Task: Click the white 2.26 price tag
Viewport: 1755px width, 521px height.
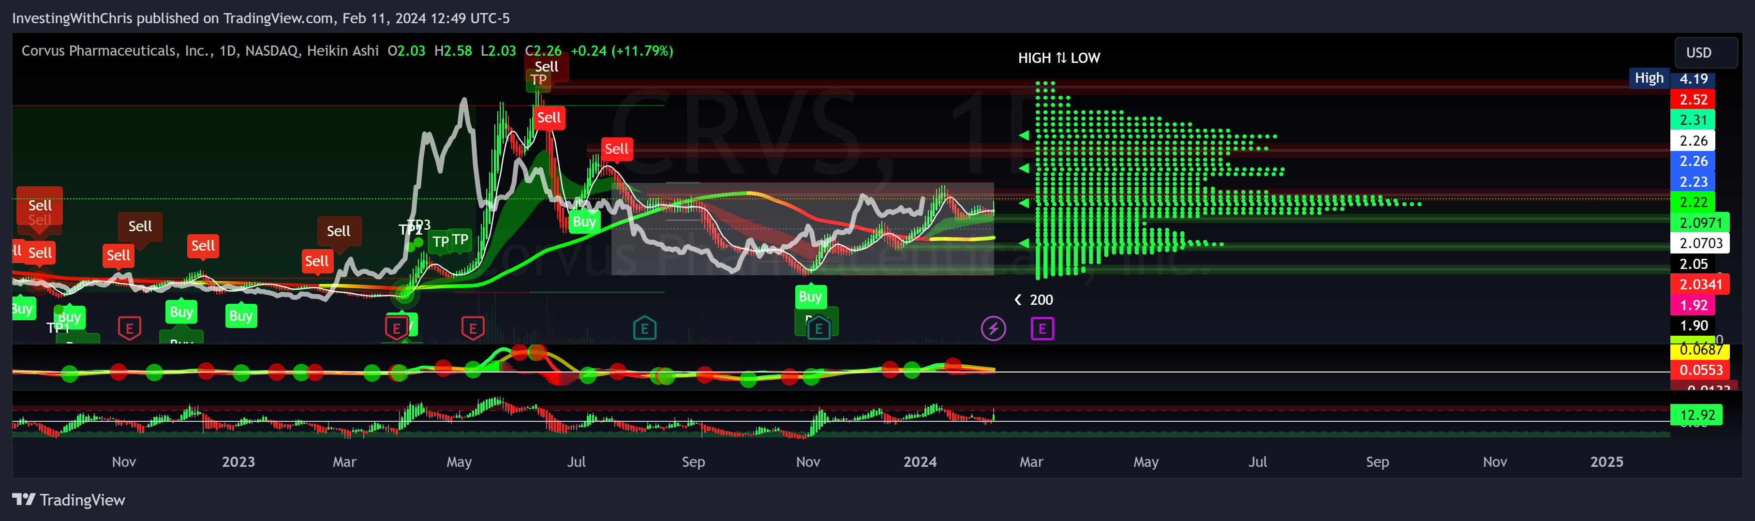Action: pyautogui.click(x=1693, y=140)
